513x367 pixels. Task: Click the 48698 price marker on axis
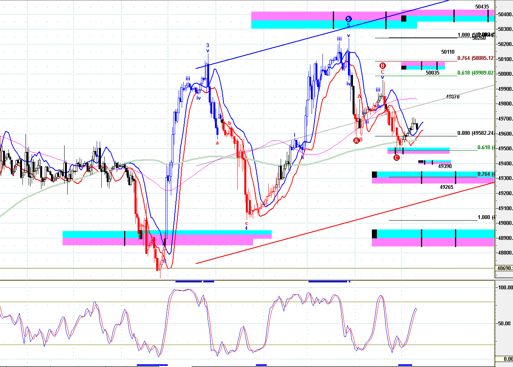pyautogui.click(x=504, y=268)
